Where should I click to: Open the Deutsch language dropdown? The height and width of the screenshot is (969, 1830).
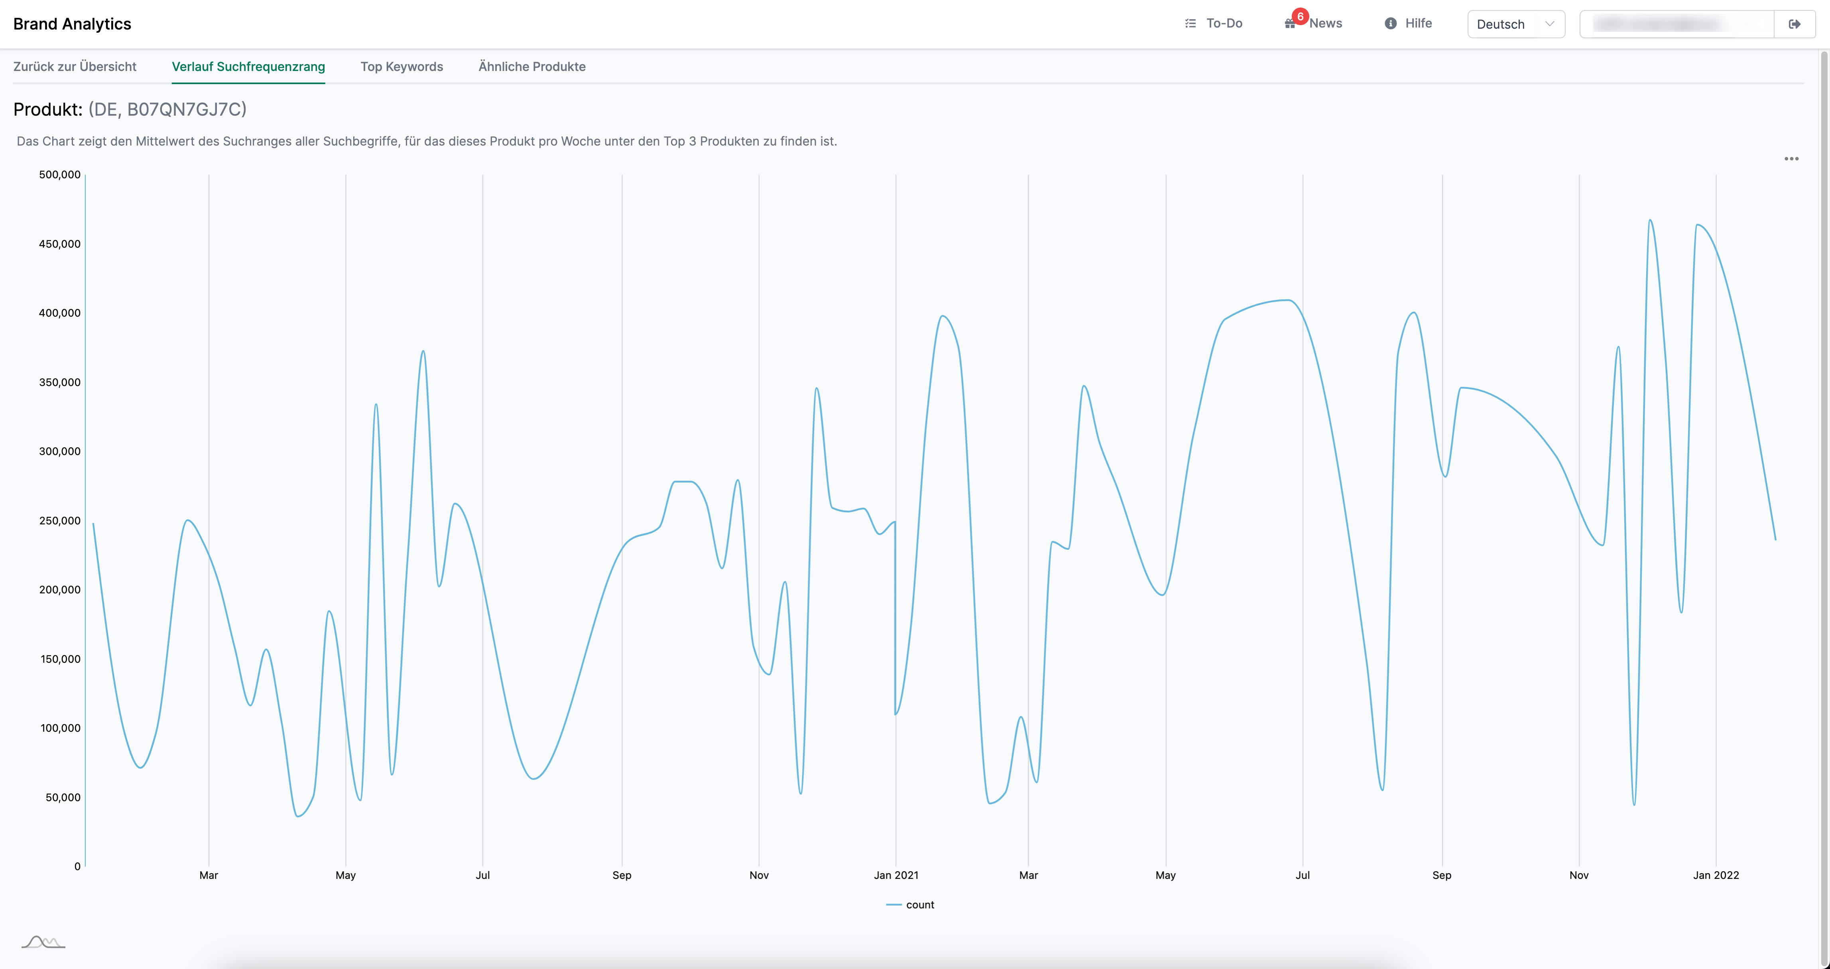click(1516, 24)
